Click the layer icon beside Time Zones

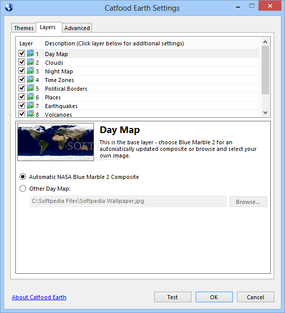tap(30, 80)
